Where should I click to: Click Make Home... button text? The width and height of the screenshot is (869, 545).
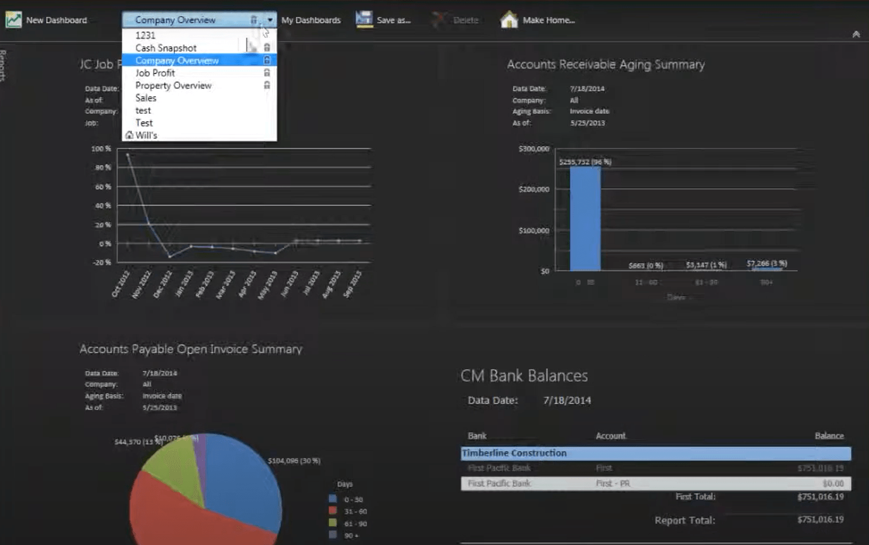[x=549, y=20]
